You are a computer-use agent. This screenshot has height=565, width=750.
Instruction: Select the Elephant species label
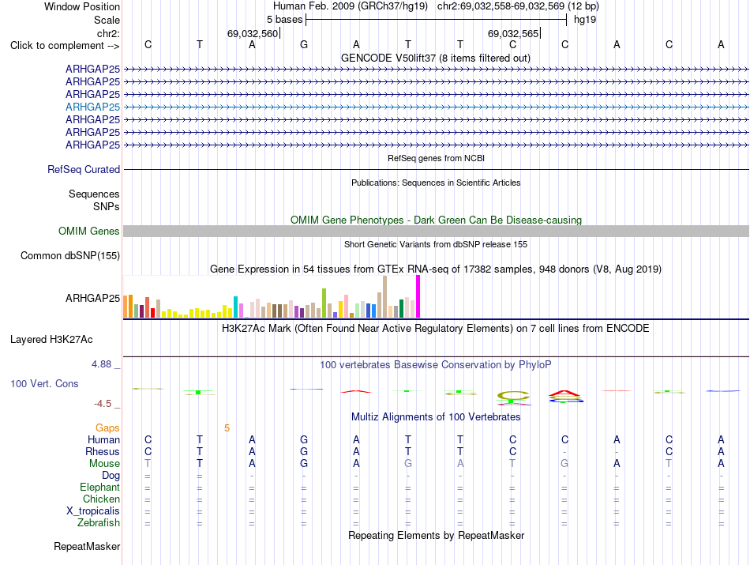pos(100,488)
